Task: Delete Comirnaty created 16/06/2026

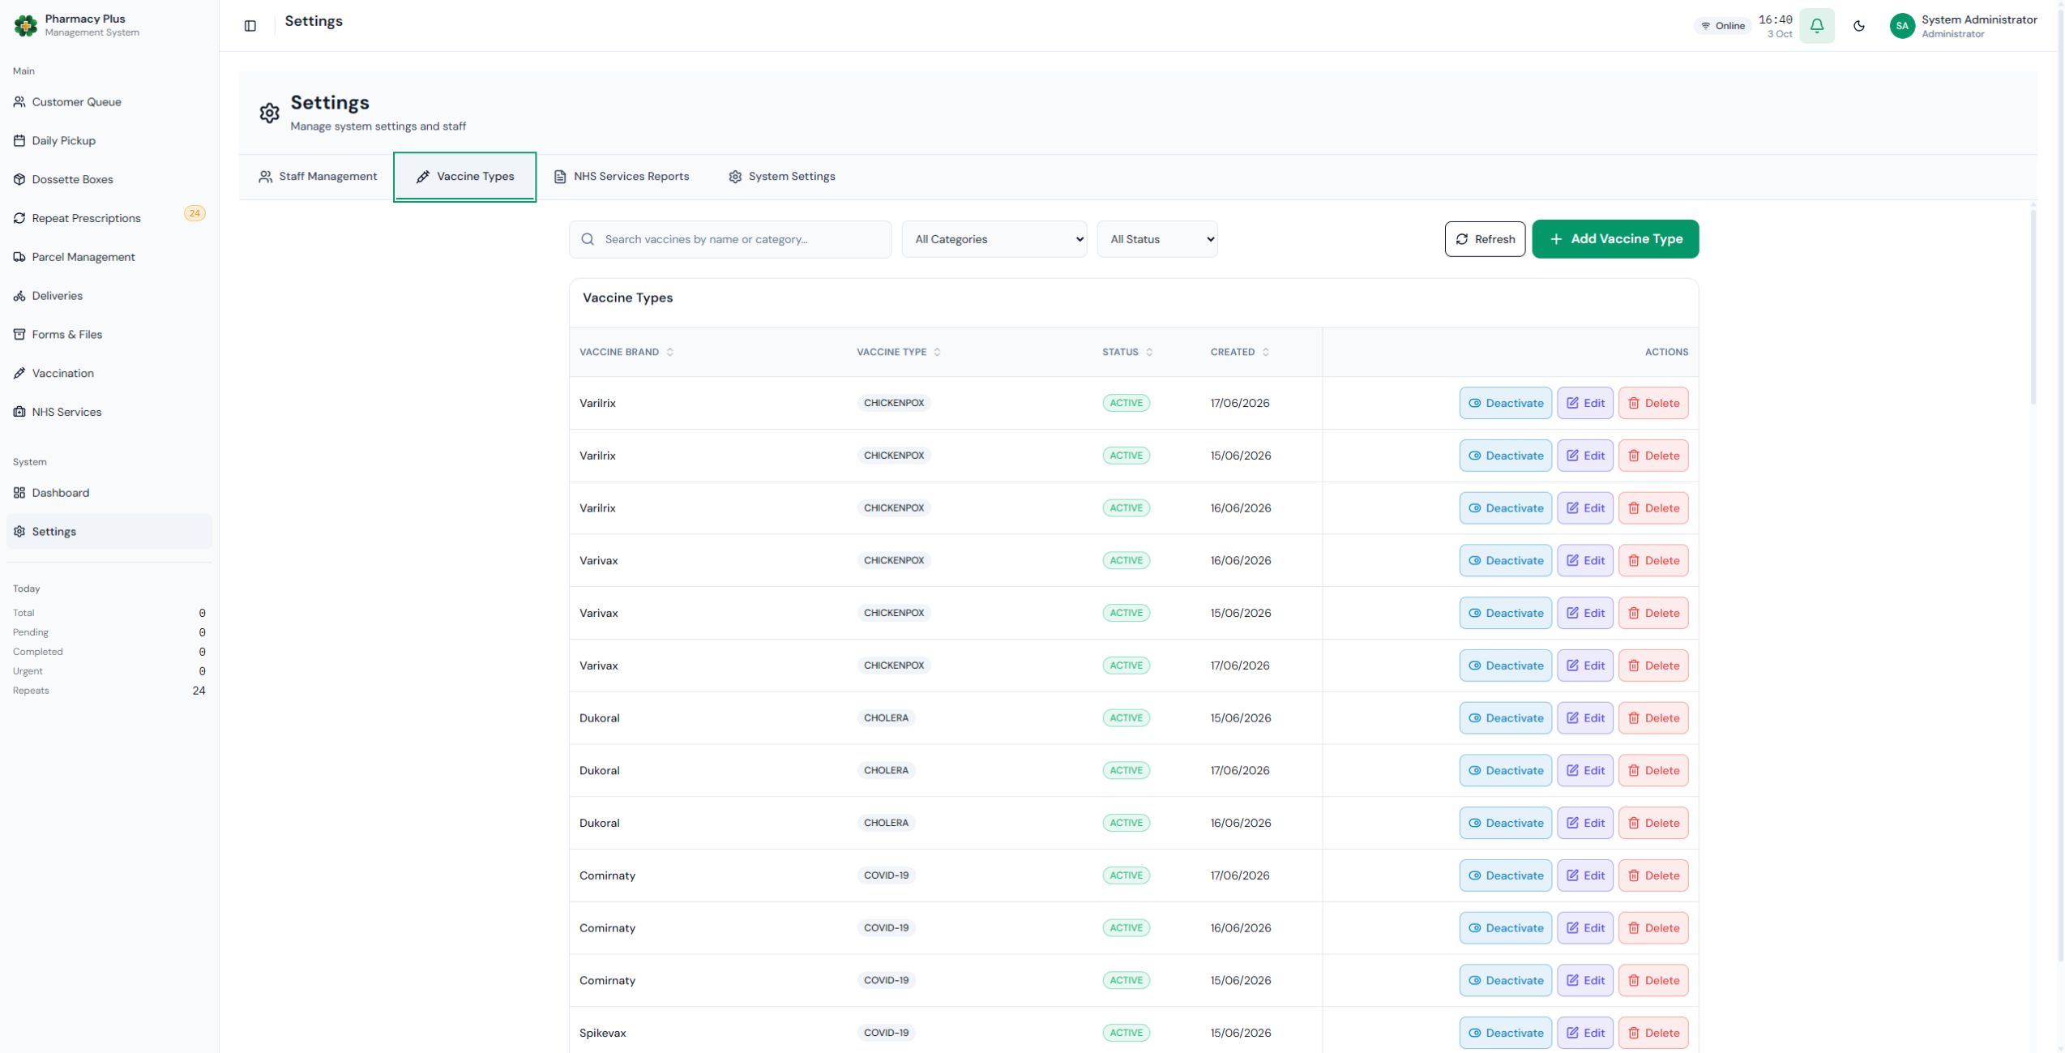Action: click(x=1653, y=928)
